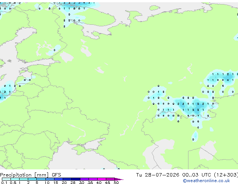The width and height of the screenshot is (238, 184).
Task: Click the 'GFS' model label
Action: coord(56,175)
